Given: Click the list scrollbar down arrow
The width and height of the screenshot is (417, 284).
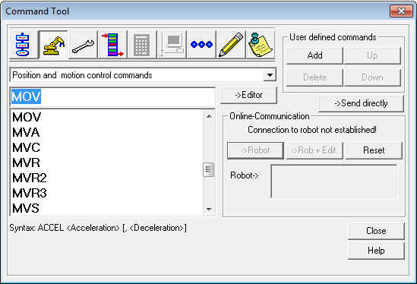Looking at the screenshot, I should coord(209,210).
